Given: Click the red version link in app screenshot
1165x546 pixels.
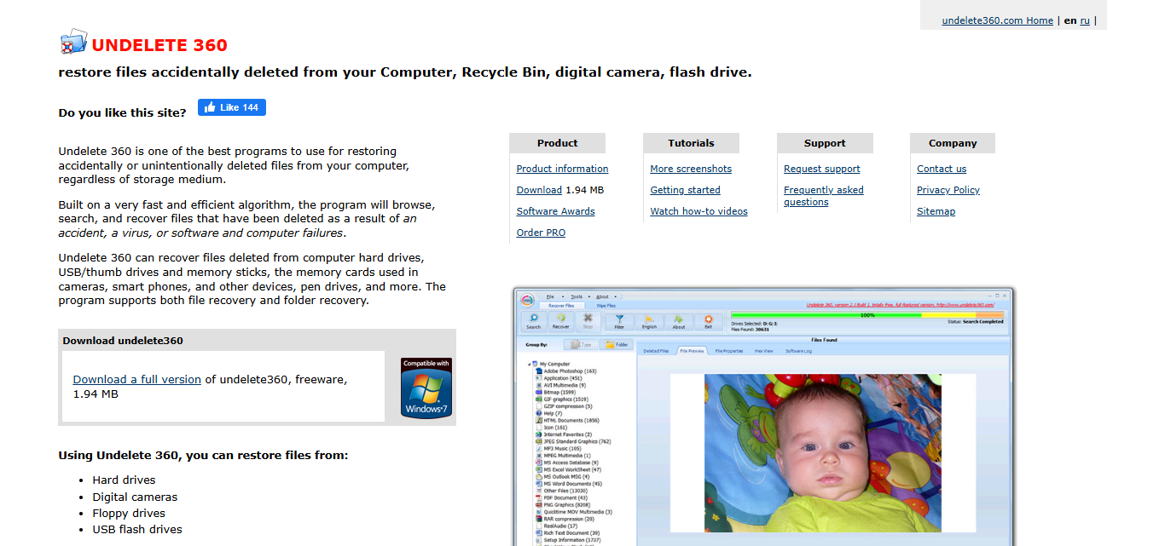Looking at the screenshot, I should click(x=901, y=304).
